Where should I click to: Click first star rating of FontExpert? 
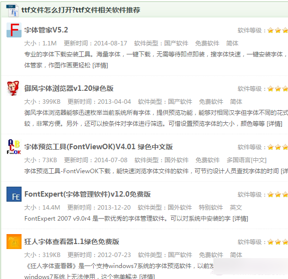point(270,195)
